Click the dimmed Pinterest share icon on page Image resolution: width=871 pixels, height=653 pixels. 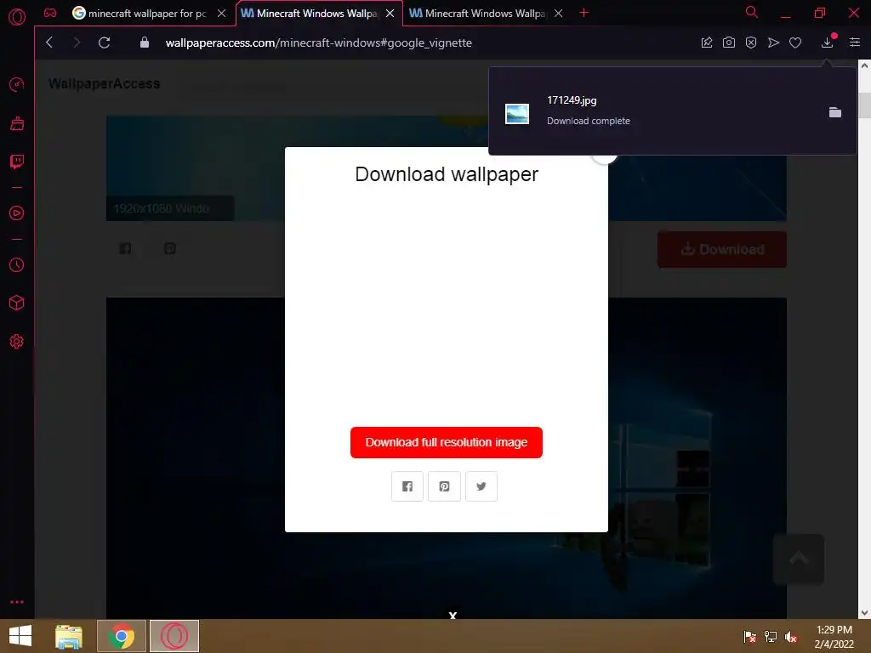click(170, 248)
